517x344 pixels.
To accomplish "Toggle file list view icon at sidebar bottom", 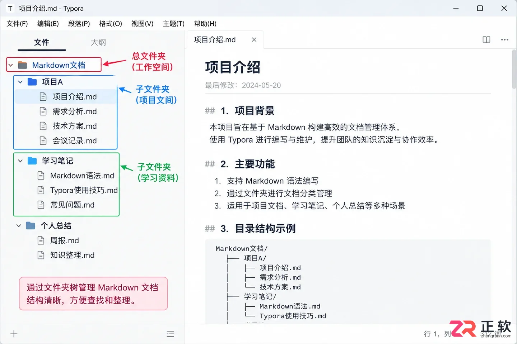I will click(171, 334).
